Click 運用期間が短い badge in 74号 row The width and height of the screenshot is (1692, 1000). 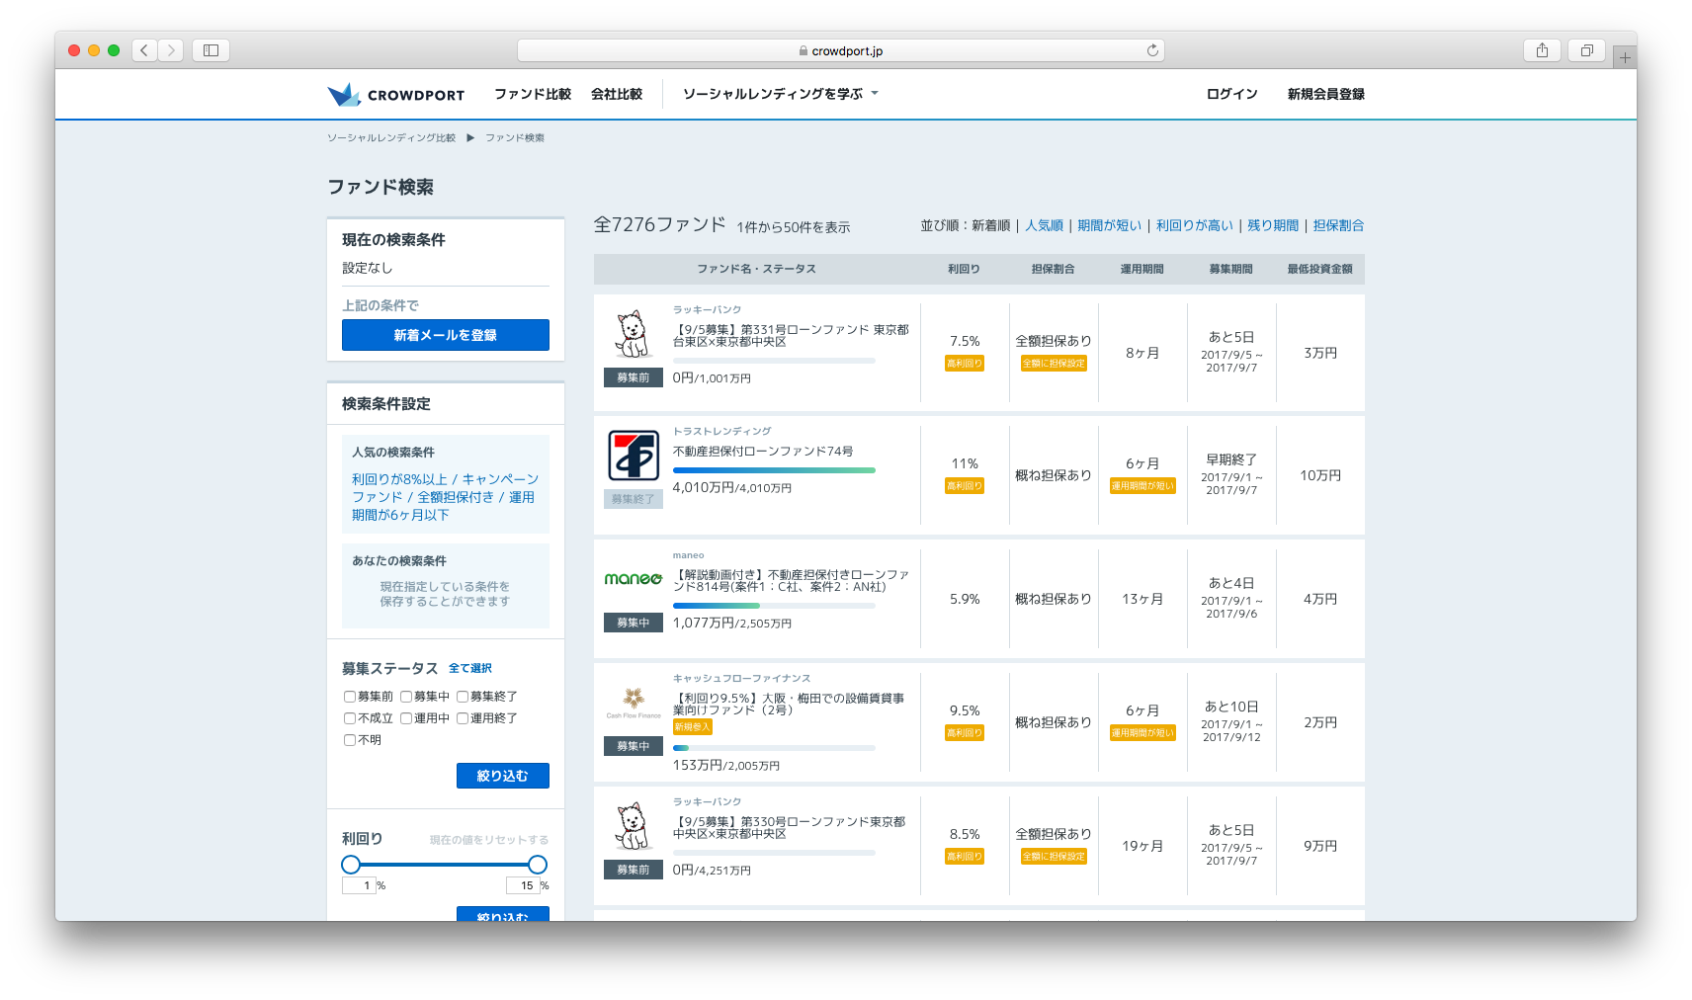coord(1142,486)
